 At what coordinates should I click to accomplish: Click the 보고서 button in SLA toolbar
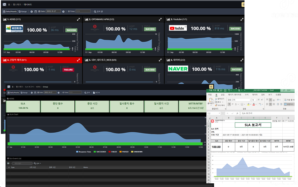click(97, 92)
